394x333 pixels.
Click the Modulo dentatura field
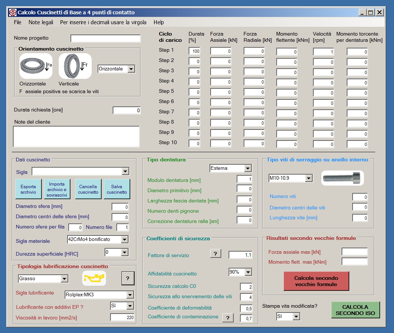(244, 179)
